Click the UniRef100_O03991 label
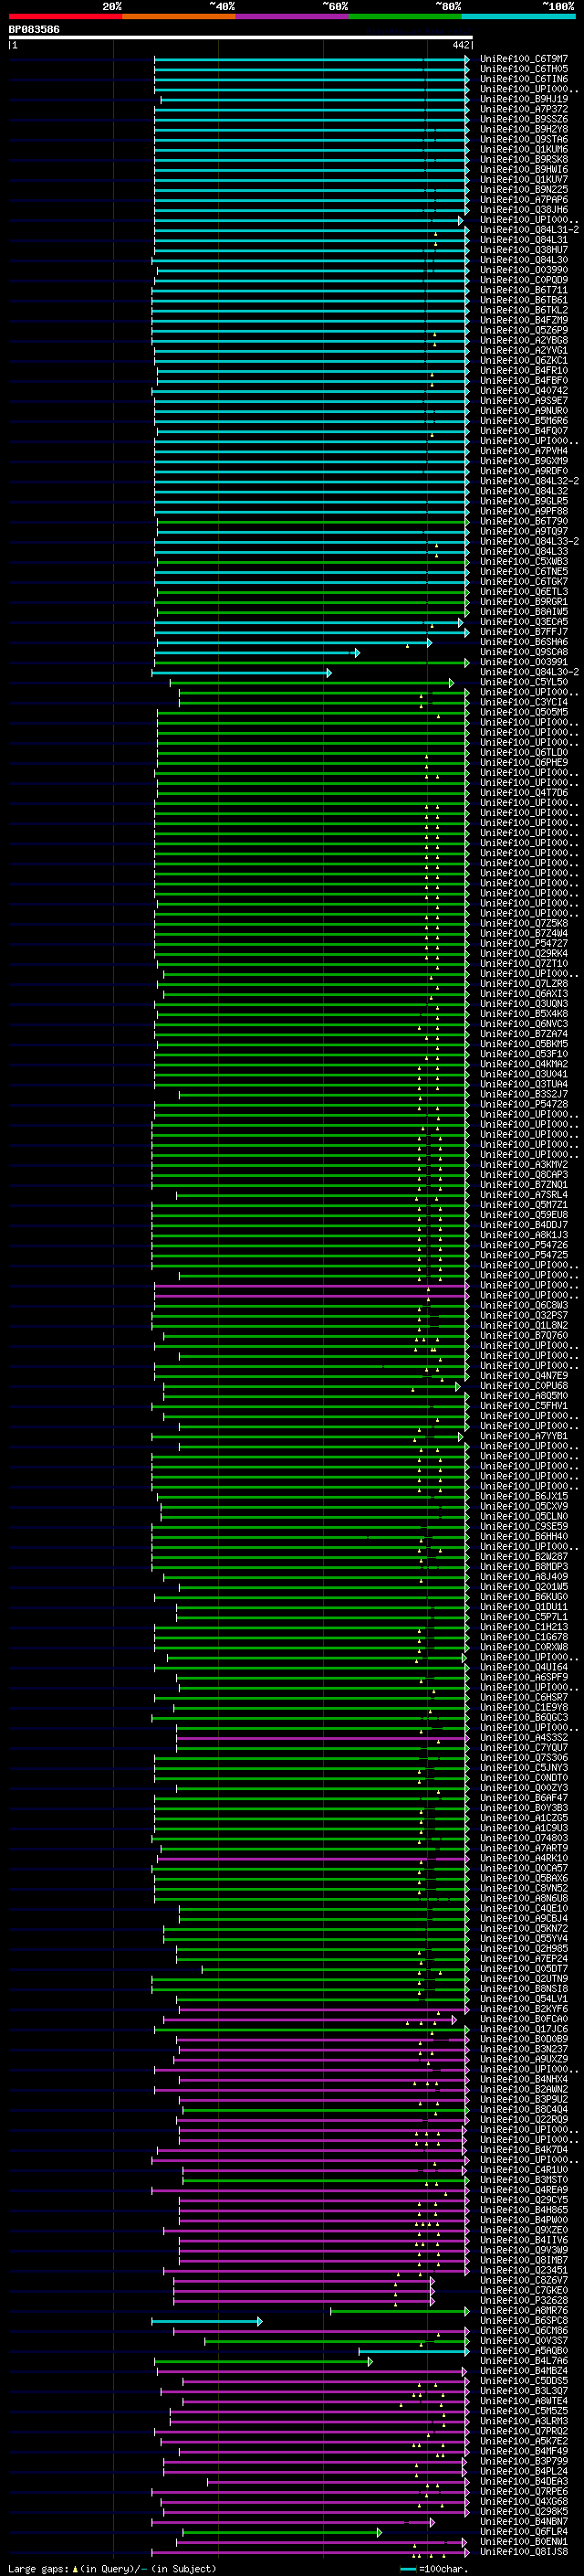Screen dimensions: 584x2576 pos(523,662)
